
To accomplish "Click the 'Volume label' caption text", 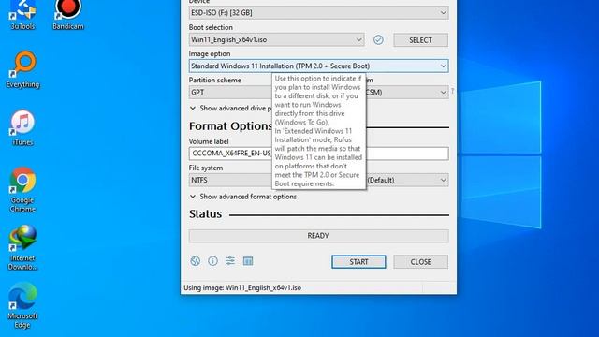I will (209, 141).
